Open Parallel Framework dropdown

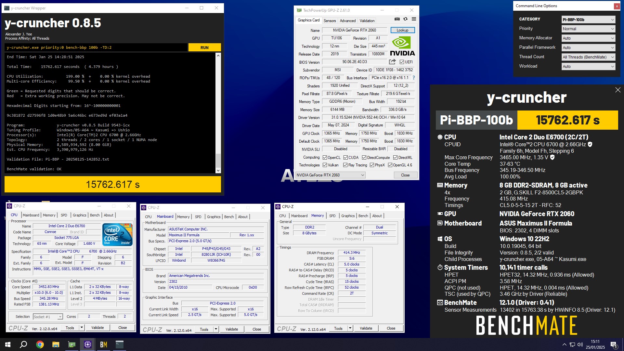pos(588,47)
